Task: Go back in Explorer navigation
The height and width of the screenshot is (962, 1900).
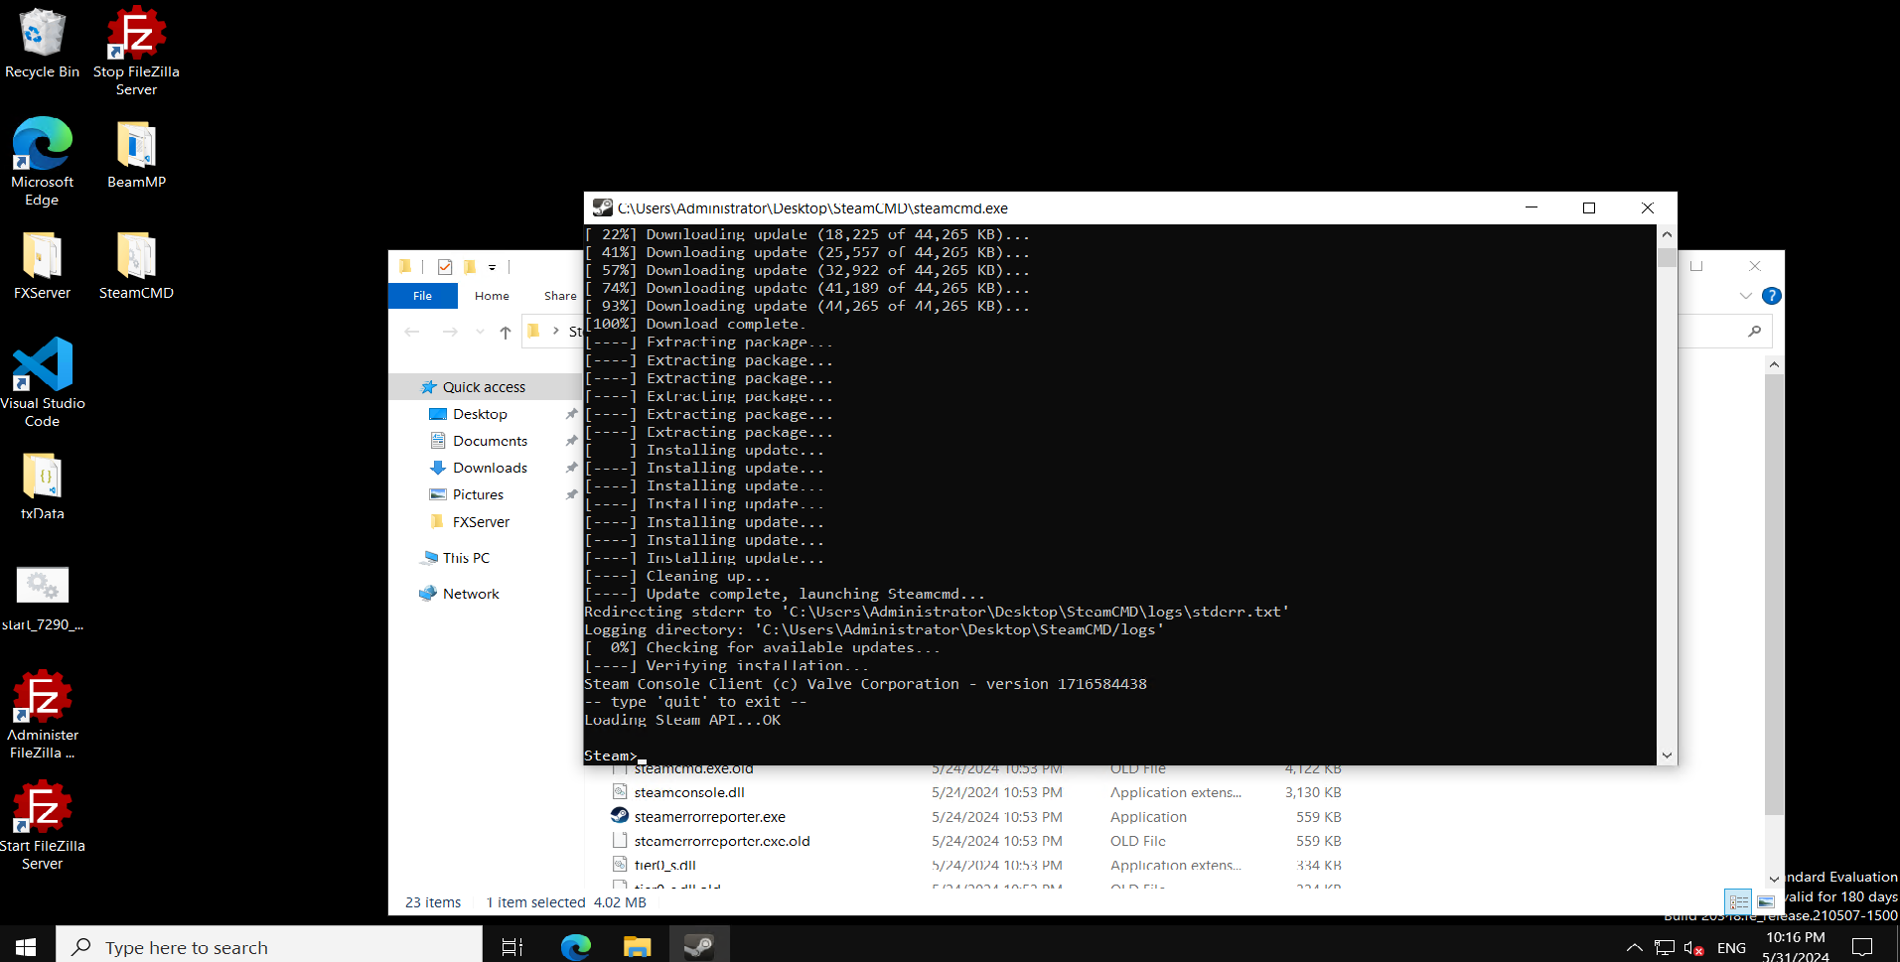Action: click(412, 332)
